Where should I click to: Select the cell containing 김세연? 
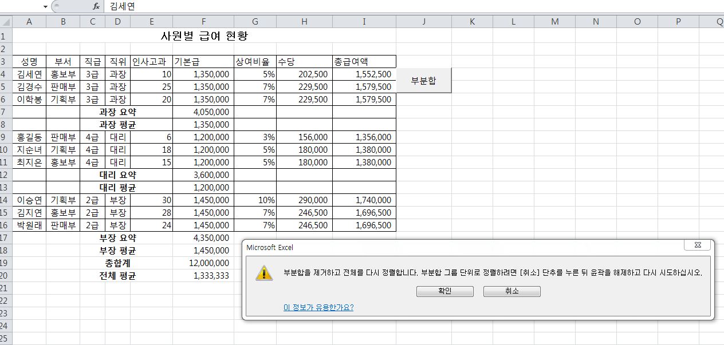point(29,74)
